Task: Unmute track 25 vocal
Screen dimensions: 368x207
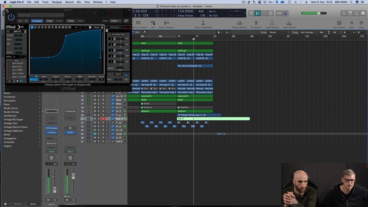Action: (95, 134)
